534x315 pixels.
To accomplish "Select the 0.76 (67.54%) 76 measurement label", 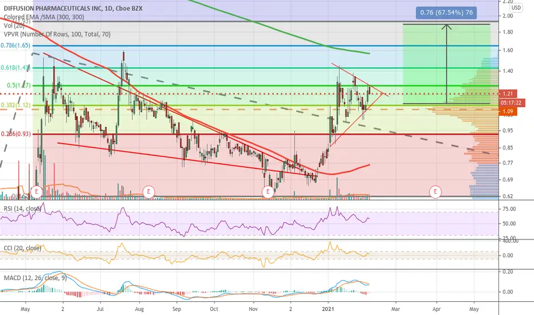I will point(446,13).
